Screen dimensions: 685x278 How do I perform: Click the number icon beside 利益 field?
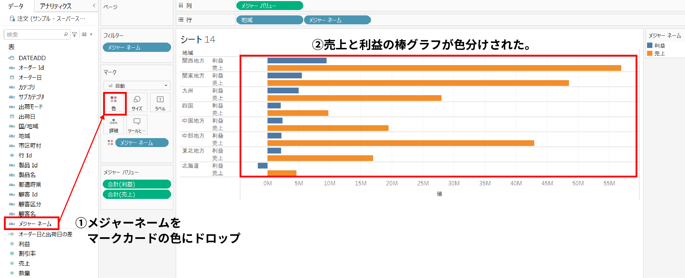(x=12, y=244)
